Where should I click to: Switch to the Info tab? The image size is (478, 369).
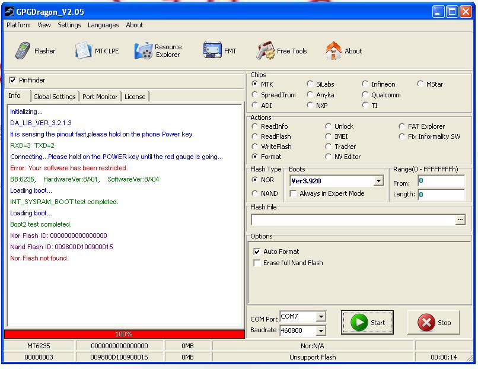point(15,96)
